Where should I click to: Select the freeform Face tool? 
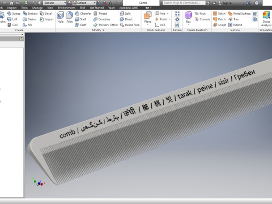(200, 14)
